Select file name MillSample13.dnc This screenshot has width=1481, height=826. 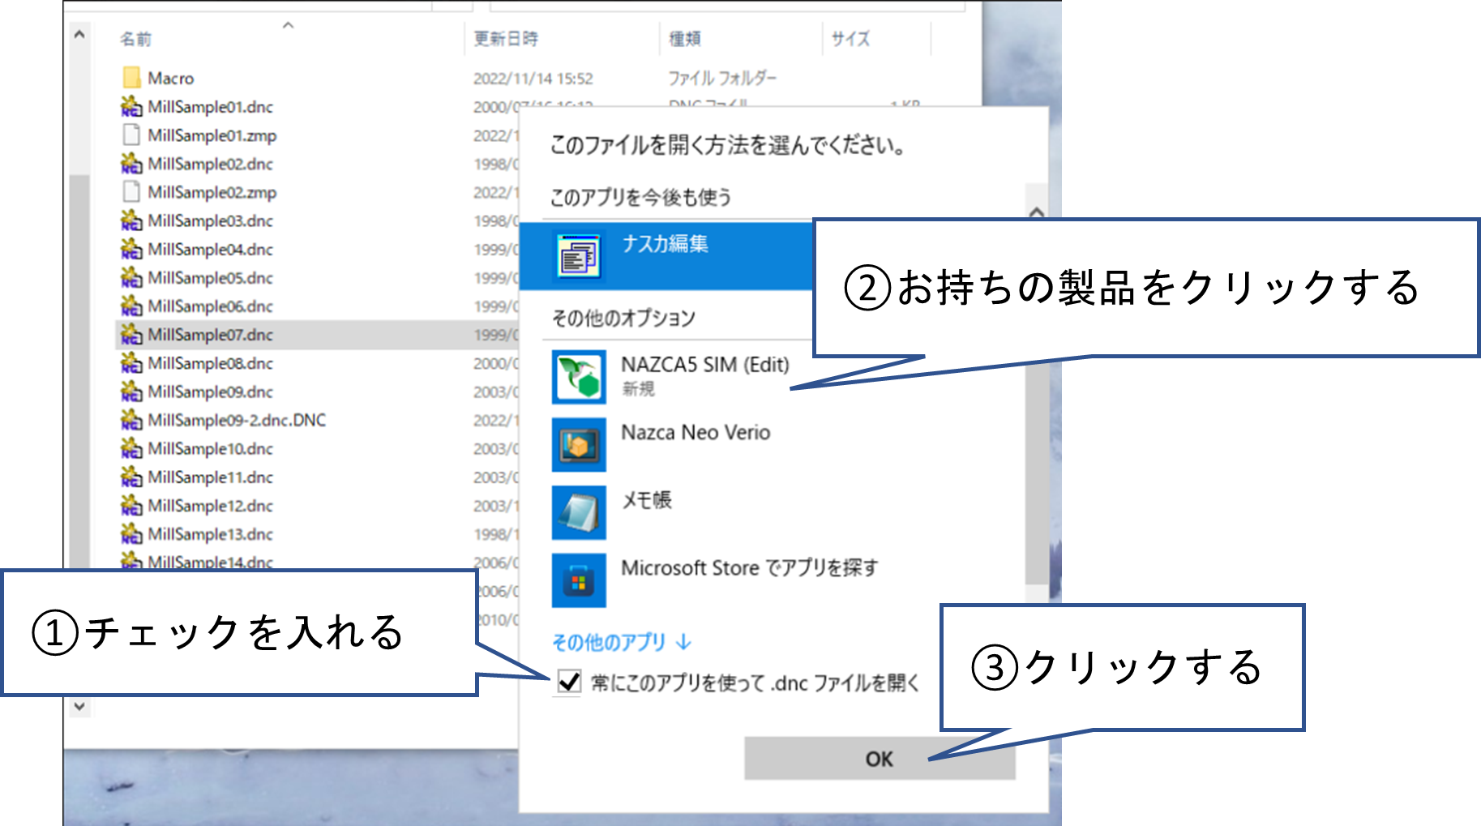(x=211, y=533)
